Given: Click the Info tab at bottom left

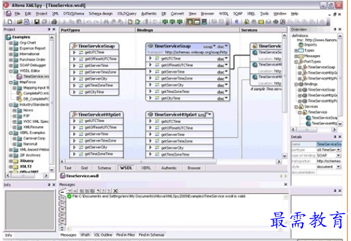Looking at the screenshot, I should (x=9, y=235).
